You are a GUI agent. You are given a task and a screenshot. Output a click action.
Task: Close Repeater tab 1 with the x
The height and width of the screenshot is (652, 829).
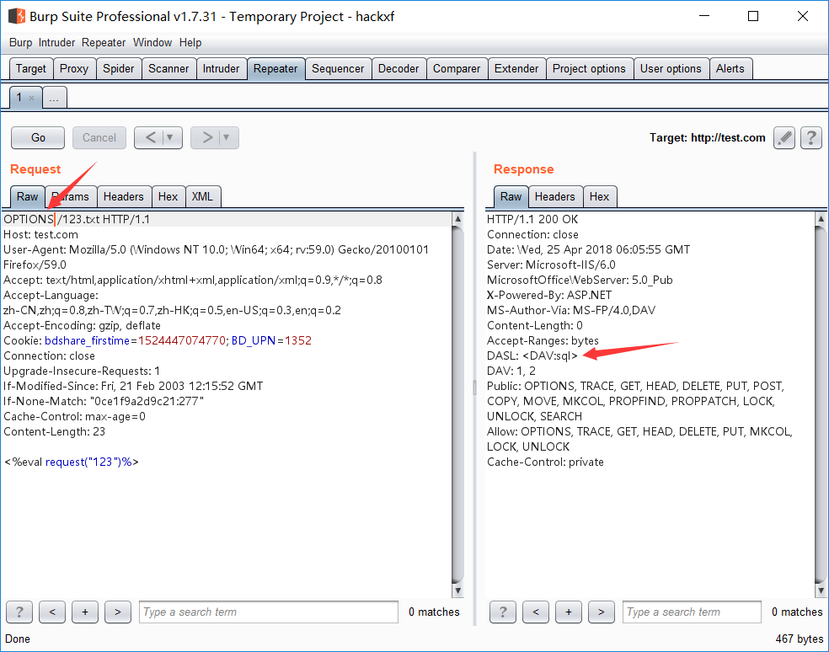[32, 98]
